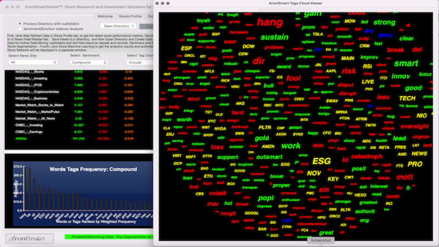The width and height of the screenshot is (439, 247).
Task: Select the NASDAQ_-_Business row
Action: [79, 99]
